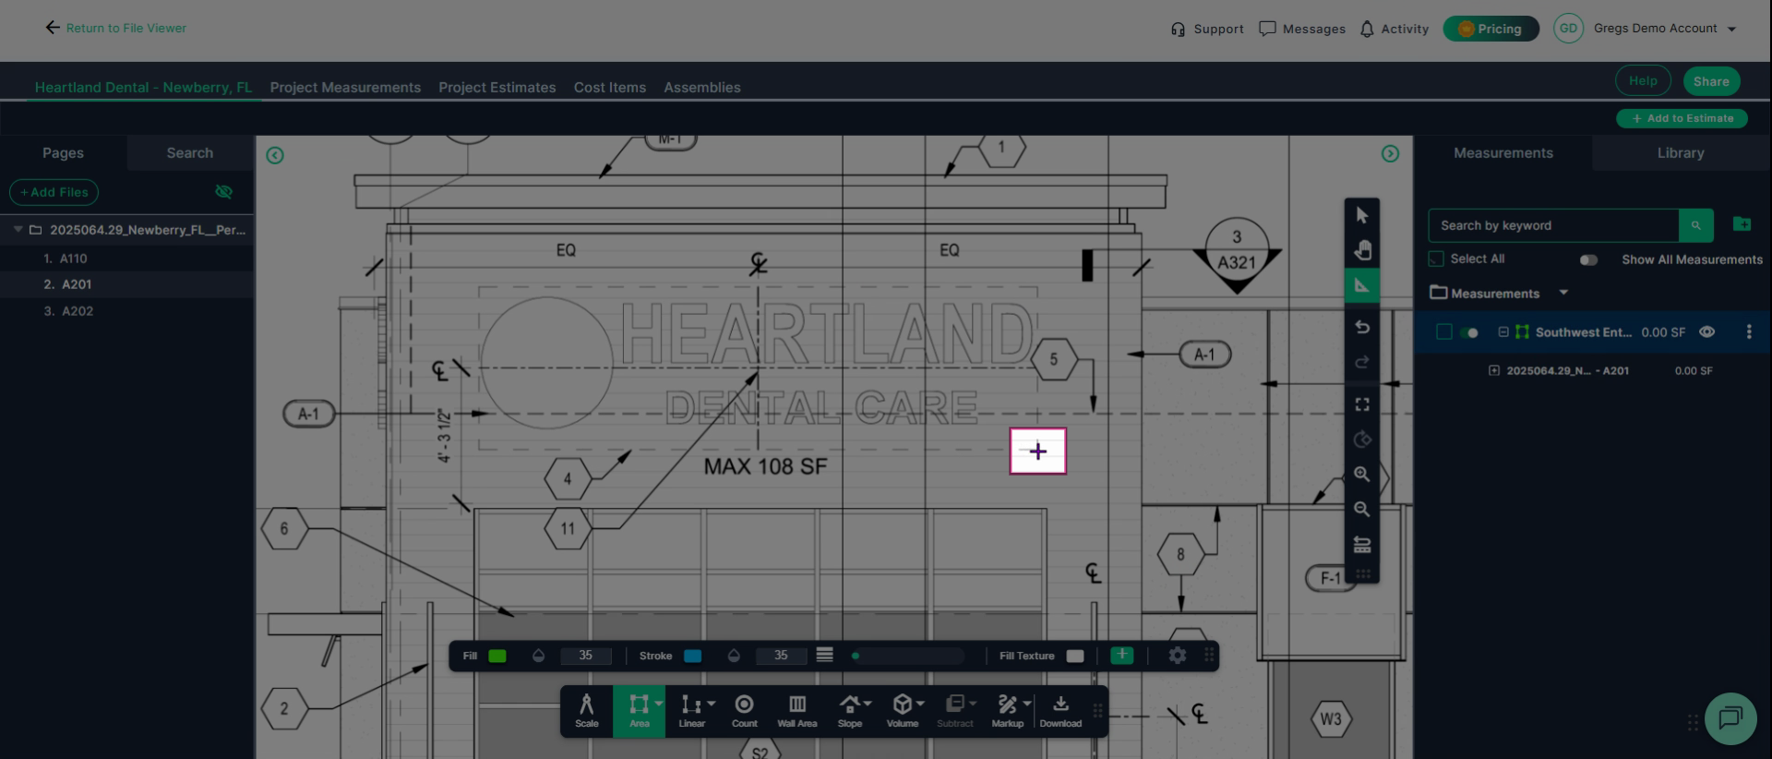This screenshot has height=759, width=1772.
Task: Expand the 2025064.29_N... - A201 sub-row
Action: click(1494, 370)
